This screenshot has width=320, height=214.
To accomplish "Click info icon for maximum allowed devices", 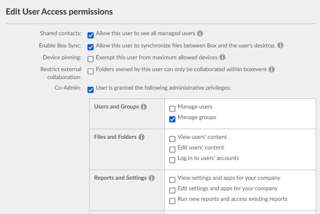I will [222, 57].
